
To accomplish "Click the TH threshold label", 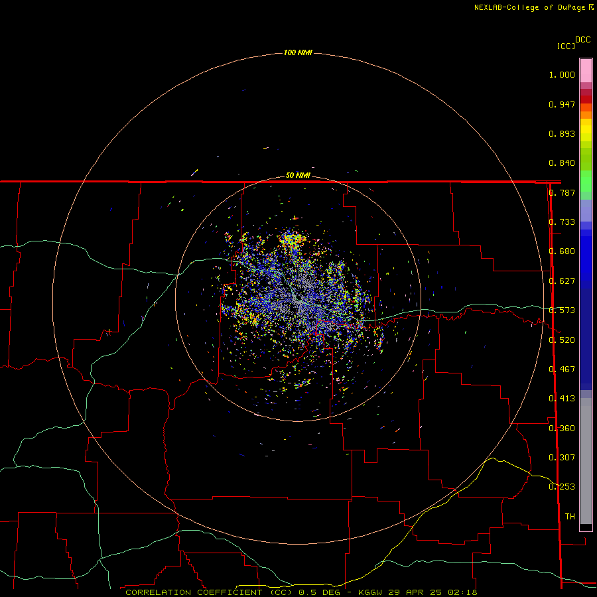I will click(570, 517).
